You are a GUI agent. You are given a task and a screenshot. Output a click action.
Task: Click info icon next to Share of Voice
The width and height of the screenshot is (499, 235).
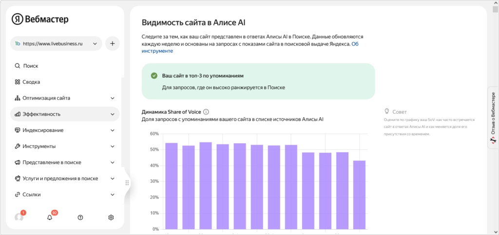pos(206,112)
